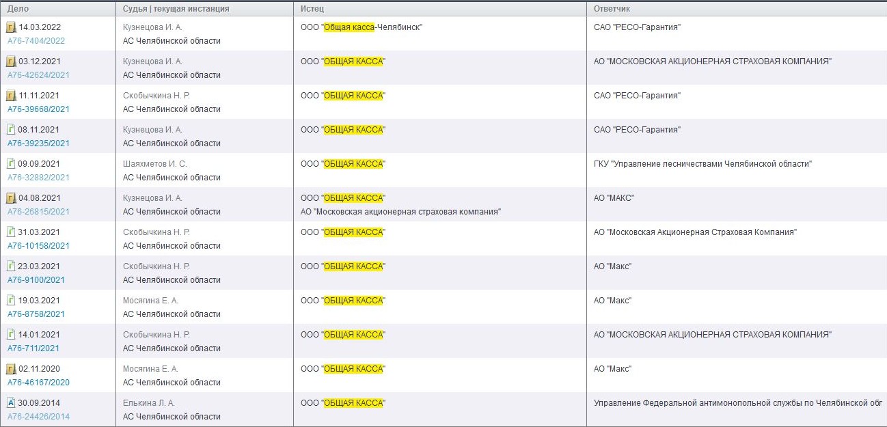This screenshot has height=427, width=887.
Task: Select court АС Челябинской области in 30.09.2014 row
Action: click(172, 417)
